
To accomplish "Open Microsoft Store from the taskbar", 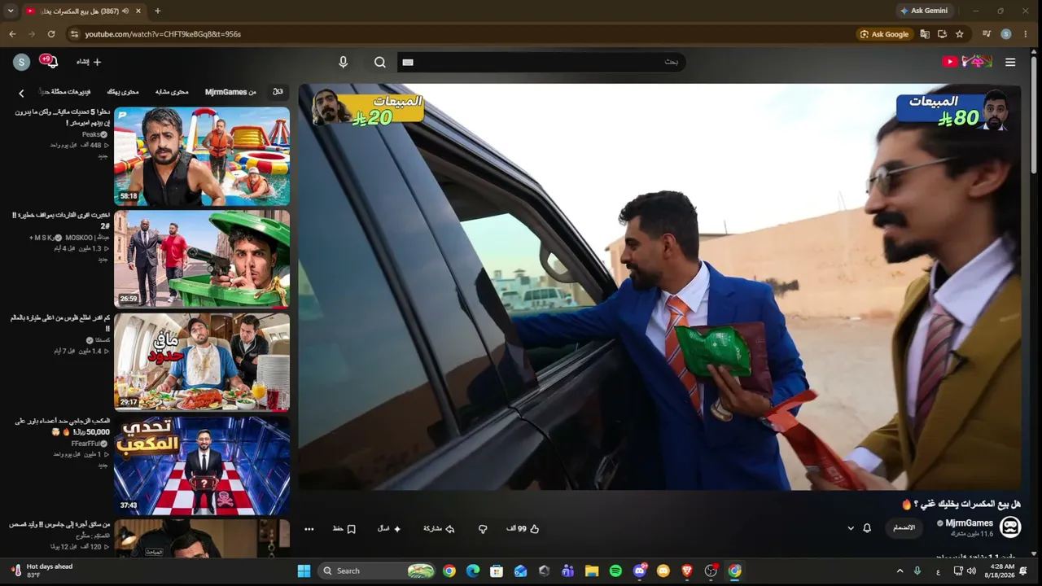I will point(497,571).
